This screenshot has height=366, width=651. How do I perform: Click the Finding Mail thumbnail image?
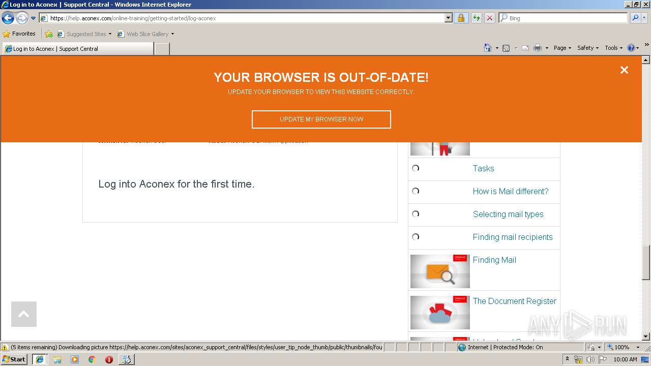click(x=440, y=271)
